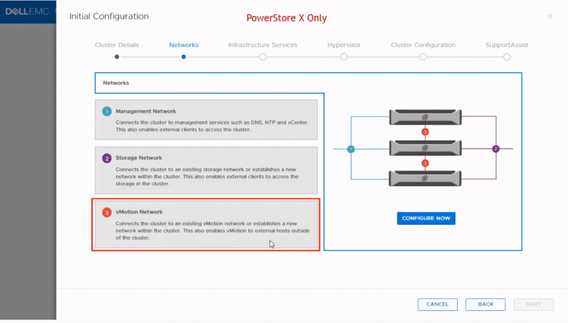Click the Infrastructure Services step circle
Viewport: 568px width, 323px height.
pos(262,57)
